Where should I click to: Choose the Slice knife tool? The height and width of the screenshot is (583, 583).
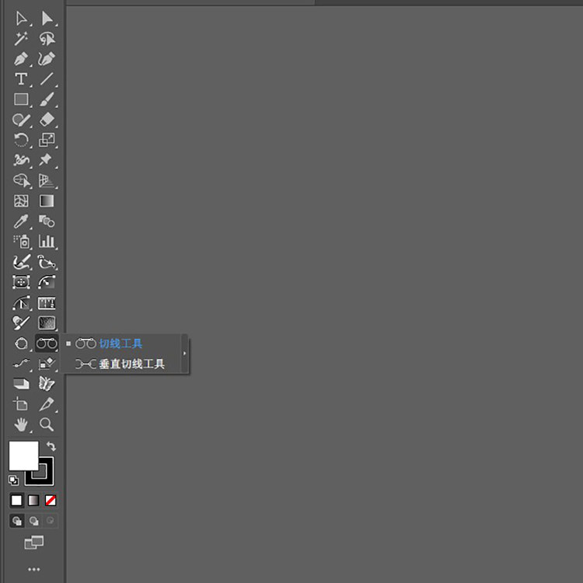47,403
